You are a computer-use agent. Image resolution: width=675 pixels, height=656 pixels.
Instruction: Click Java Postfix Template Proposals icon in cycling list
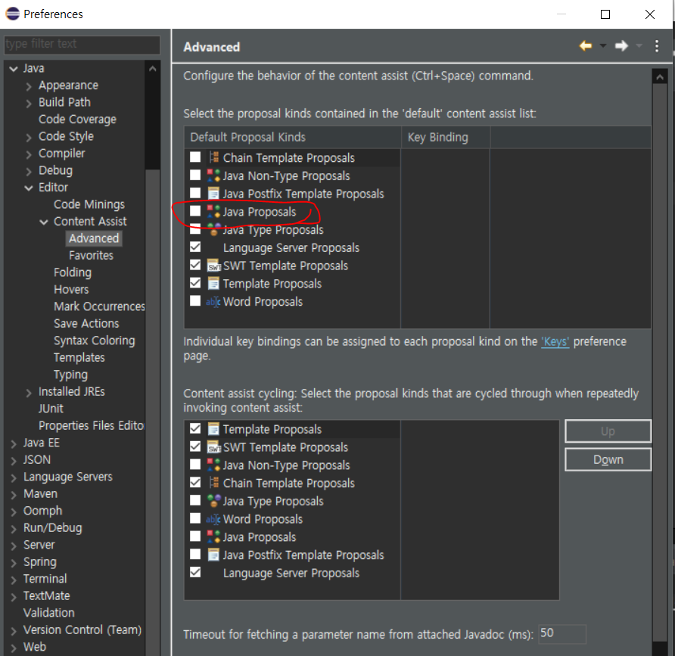213,555
